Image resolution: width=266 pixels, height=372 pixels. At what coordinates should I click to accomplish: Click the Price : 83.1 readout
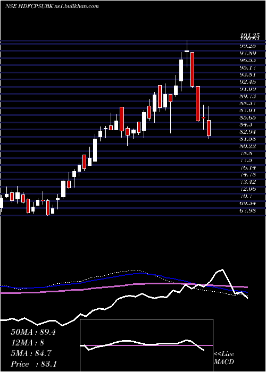point(34,364)
